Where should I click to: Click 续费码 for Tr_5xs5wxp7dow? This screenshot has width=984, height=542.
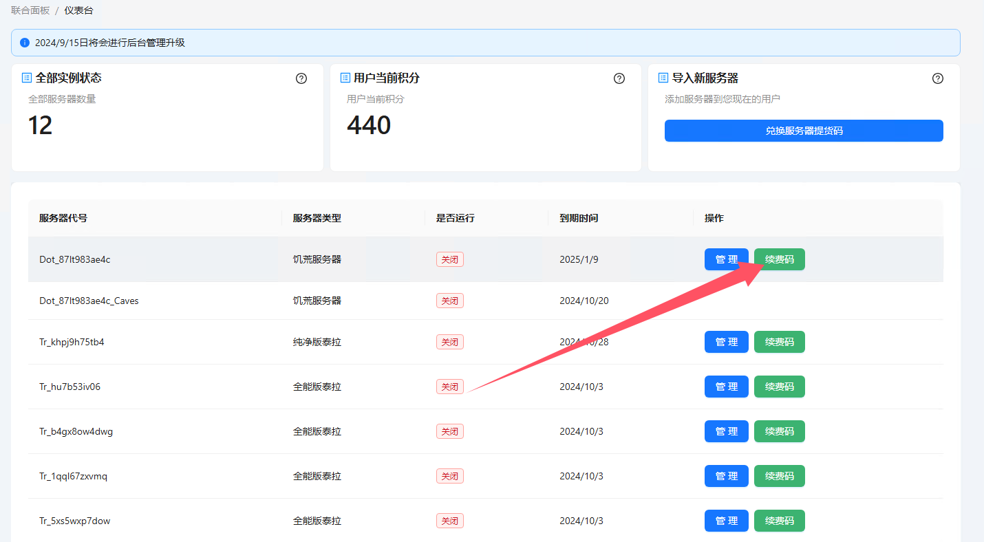[780, 521]
